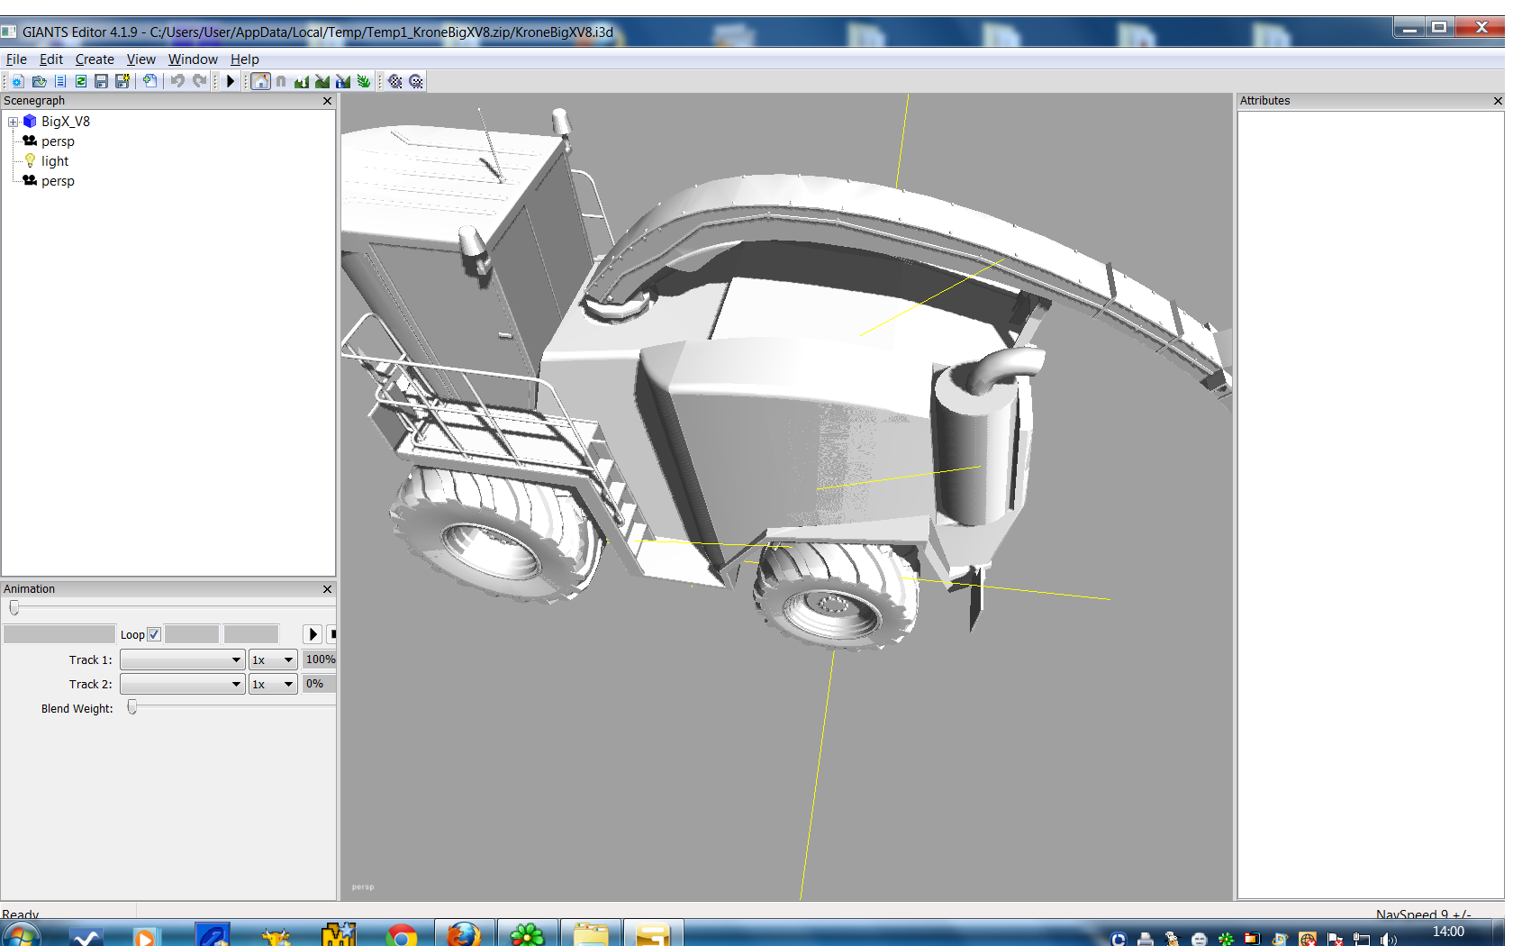Open the ICQ green flower taskbar icon

pos(527,934)
